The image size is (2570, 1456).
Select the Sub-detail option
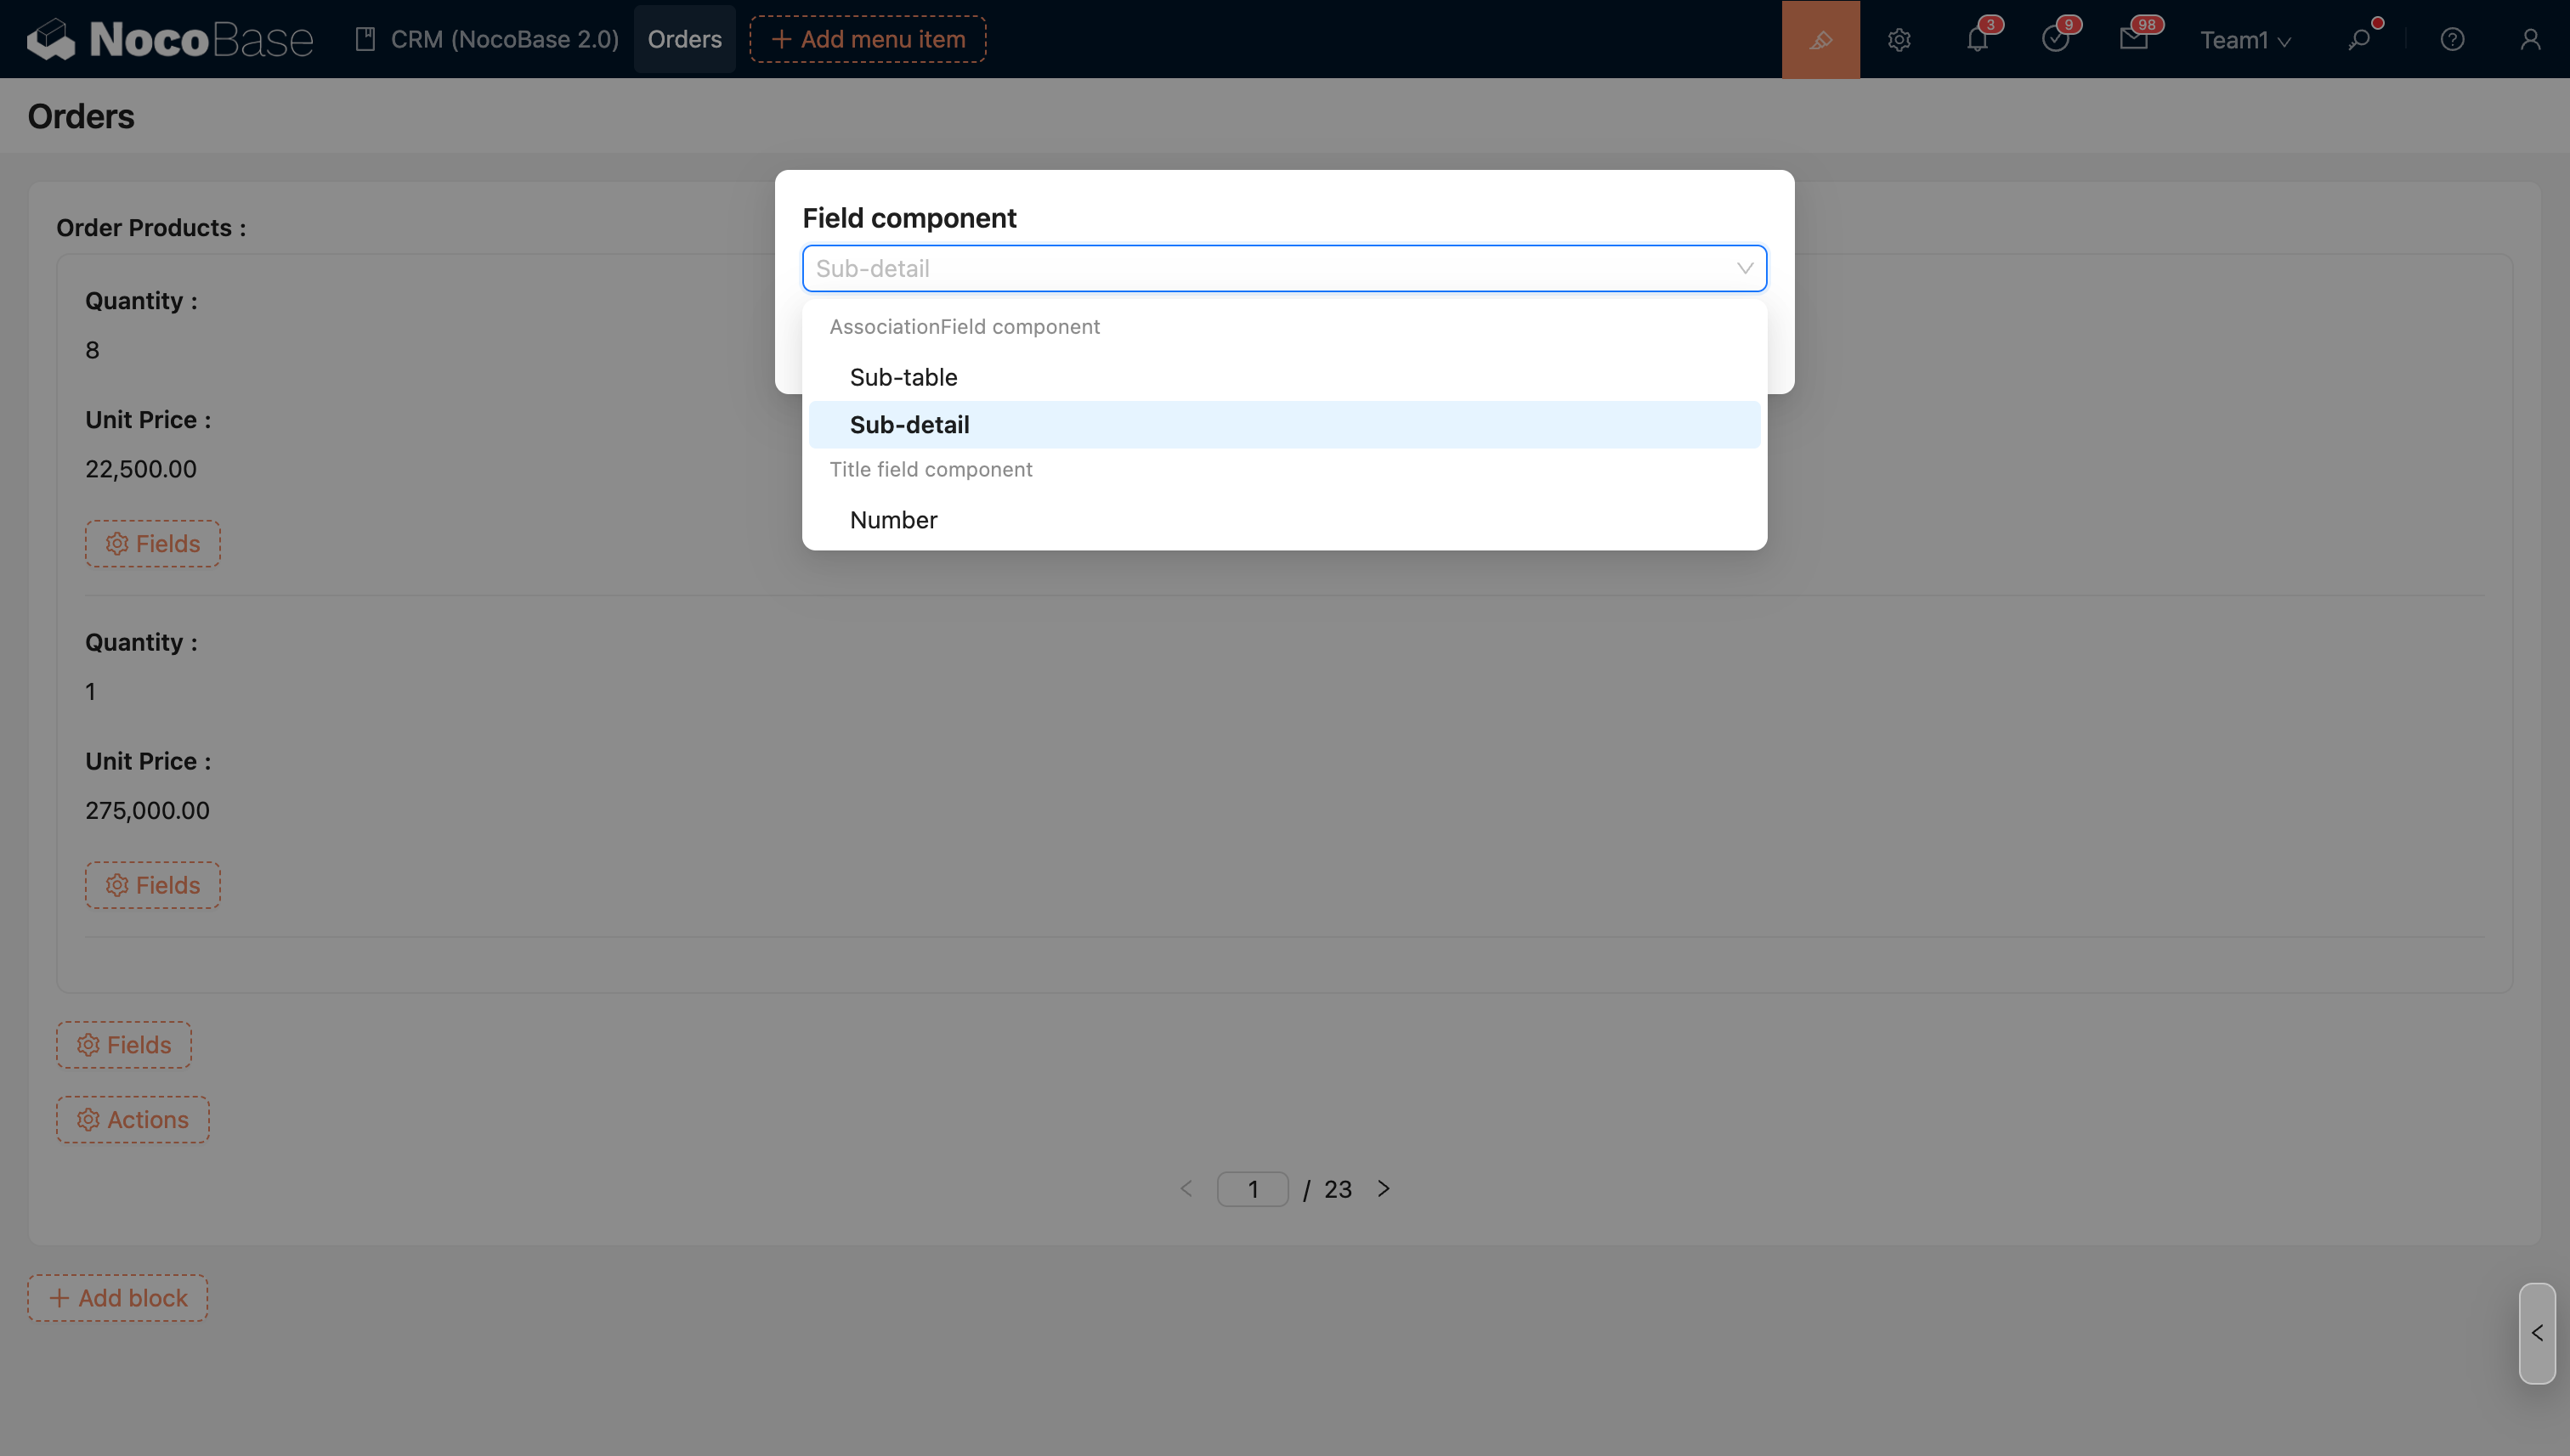click(909, 425)
